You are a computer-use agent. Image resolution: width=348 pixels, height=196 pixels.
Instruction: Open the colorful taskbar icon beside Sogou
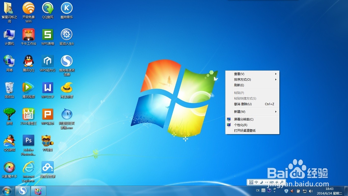point(38,191)
